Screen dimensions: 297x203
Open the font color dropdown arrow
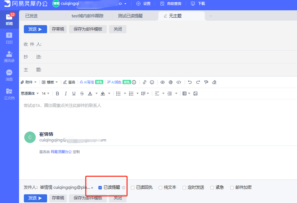[97, 93]
